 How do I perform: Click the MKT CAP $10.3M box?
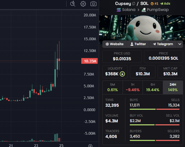tap(170, 72)
